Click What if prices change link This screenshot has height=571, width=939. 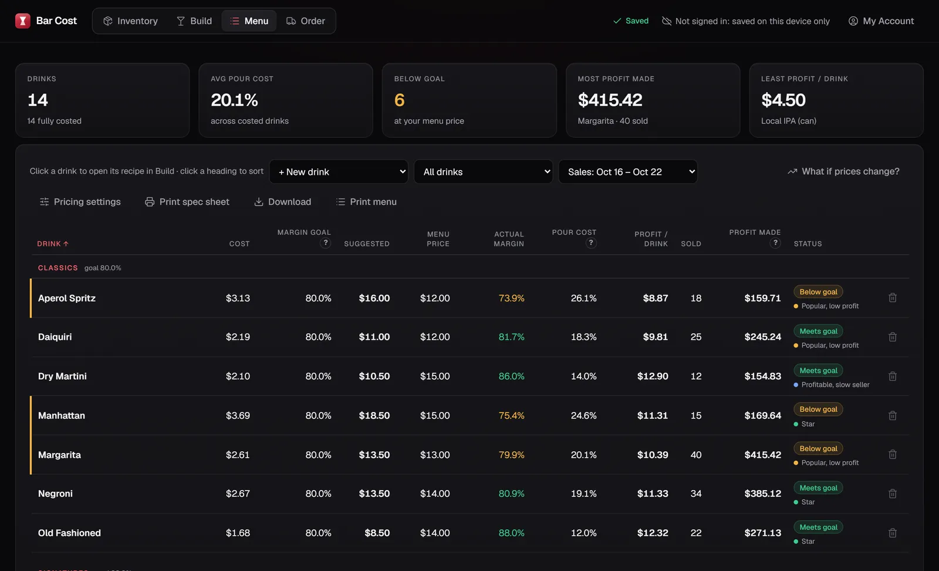click(x=843, y=171)
